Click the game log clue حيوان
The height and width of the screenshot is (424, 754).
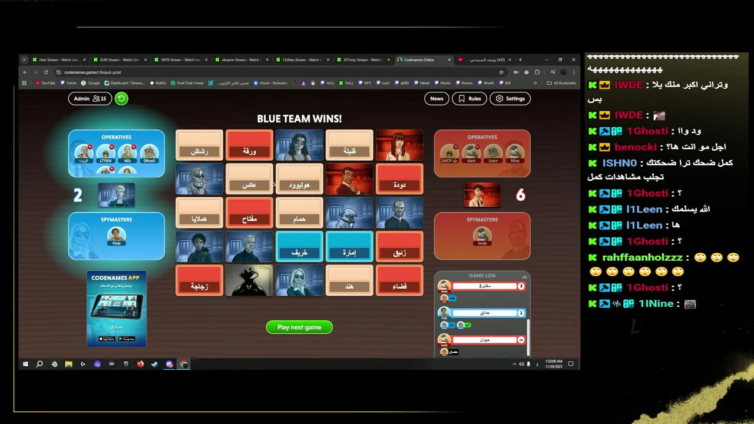click(x=484, y=340)
